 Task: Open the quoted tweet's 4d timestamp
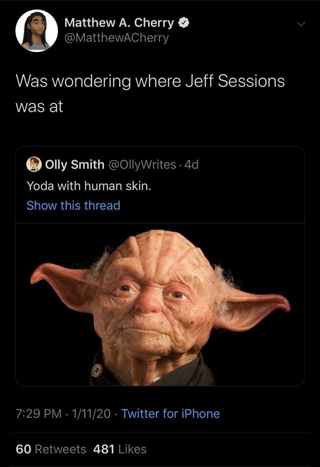tap(191, 164)
